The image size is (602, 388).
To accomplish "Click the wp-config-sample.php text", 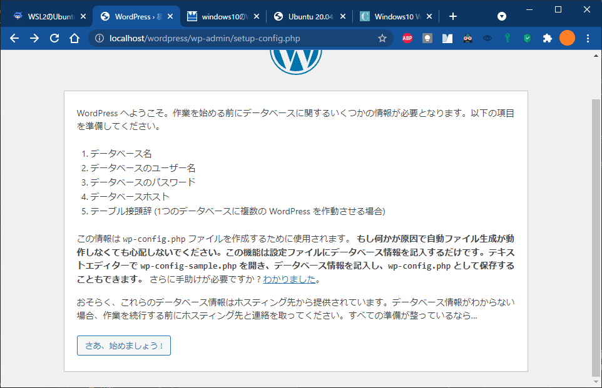I will pos(188,266).
